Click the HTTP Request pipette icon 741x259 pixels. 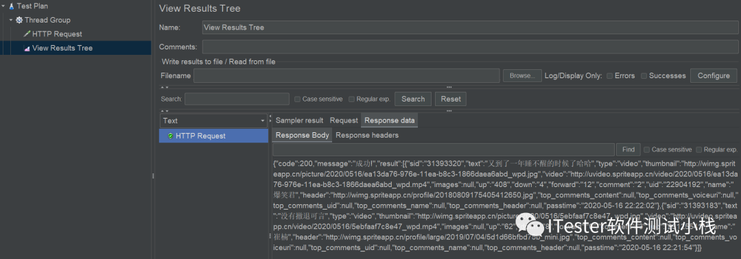(27, 34)
